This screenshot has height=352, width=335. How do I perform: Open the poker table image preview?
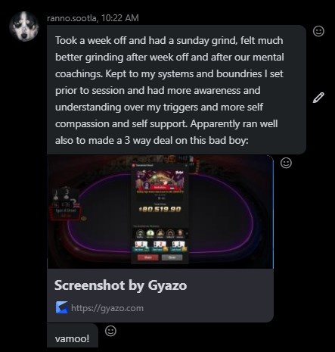point(160,212)
